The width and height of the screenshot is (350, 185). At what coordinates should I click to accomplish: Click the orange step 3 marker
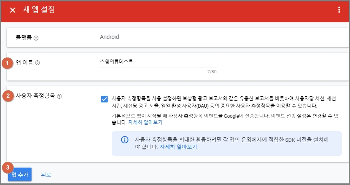(x=8, y=168)
